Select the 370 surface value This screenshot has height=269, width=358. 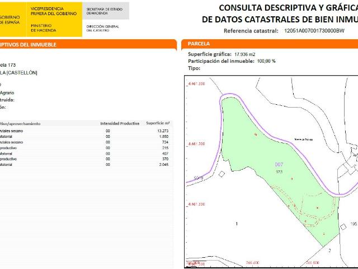pos(165,159)
